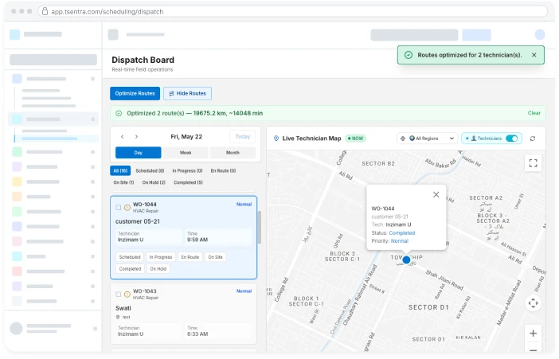Click the Normal priority link in map popup
Image resolution: width=559 pixels, height=359 pixels.
point(399,241)
